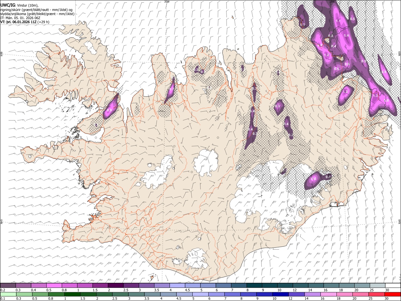Screen dimensions: 401x301
Task: Pick the white swatch after 30 in upper legend
Action: (x=393, y=286)
